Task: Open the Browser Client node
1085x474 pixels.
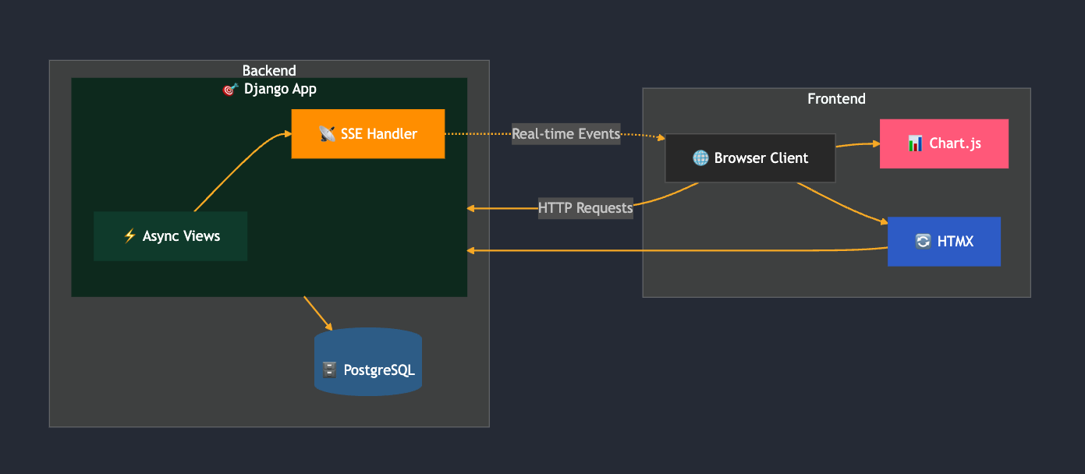Action: point(750,157)
